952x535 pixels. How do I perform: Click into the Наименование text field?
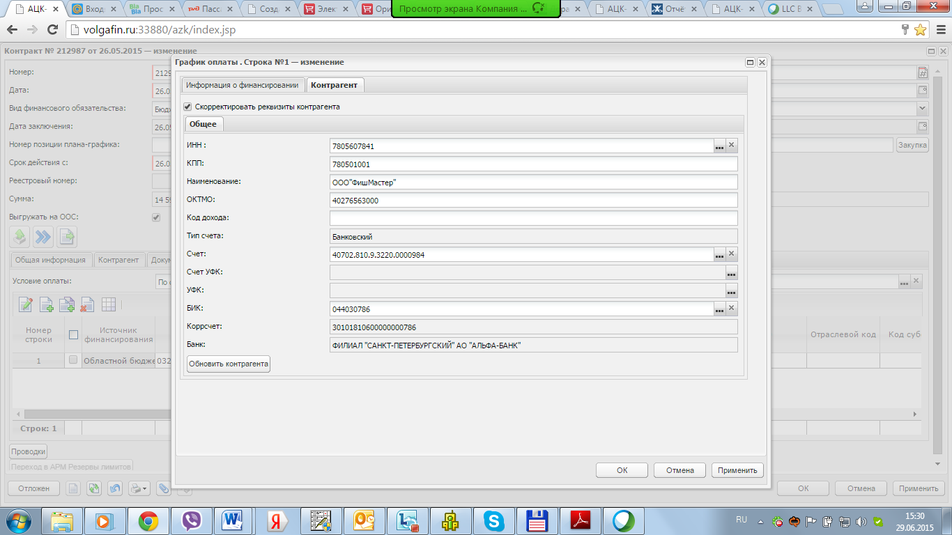[x=533, y=183]
